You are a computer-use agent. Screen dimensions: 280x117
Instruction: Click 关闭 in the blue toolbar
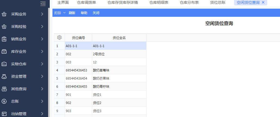tap(96, 13)
